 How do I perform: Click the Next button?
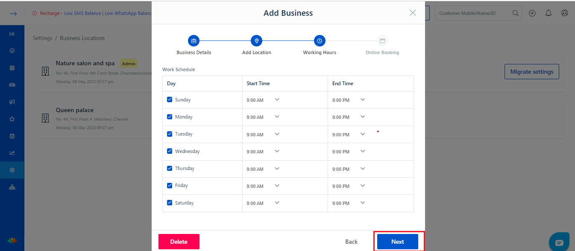[x=397, y=242]
